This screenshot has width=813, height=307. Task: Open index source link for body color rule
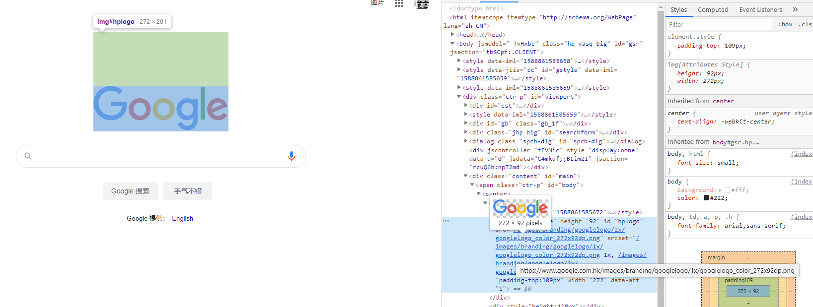pyautogui.click(x=802, y=182)
